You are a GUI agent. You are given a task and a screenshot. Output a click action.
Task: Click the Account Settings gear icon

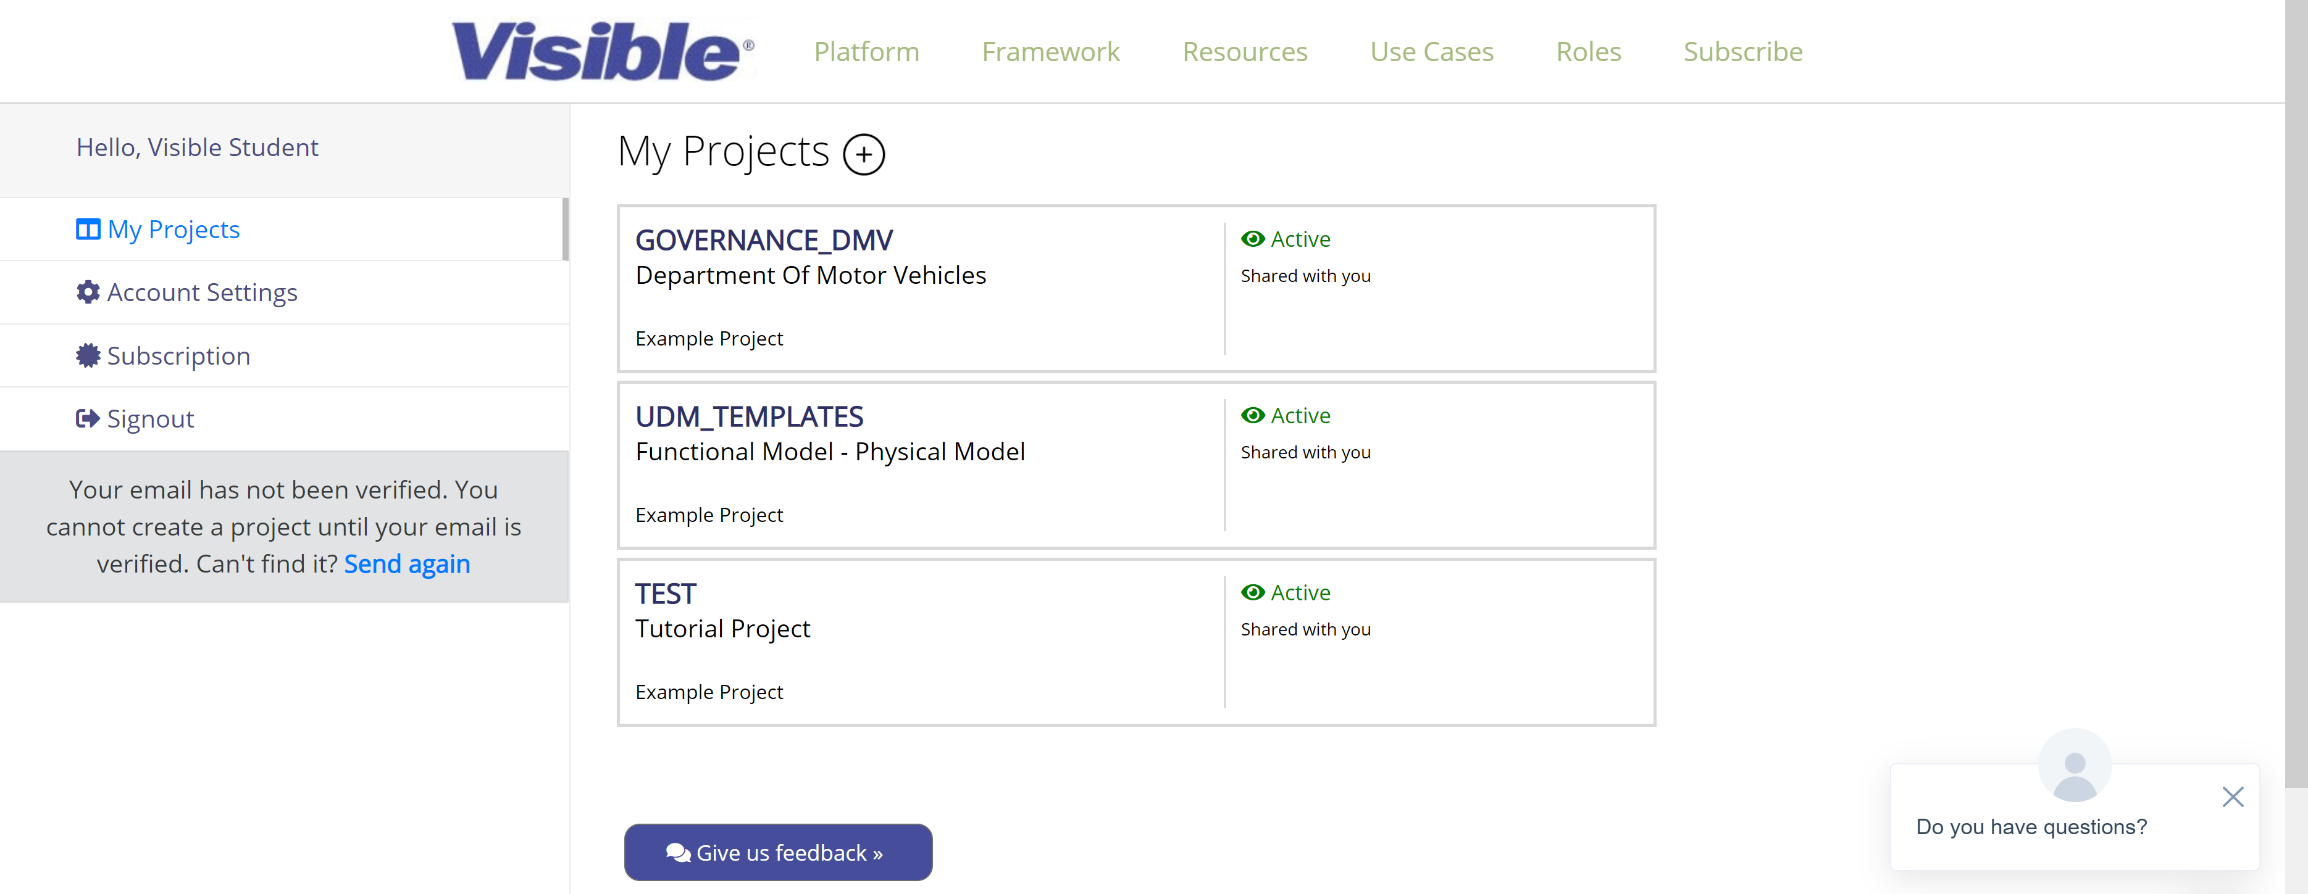pyautogui.click(x=88, y=292)
